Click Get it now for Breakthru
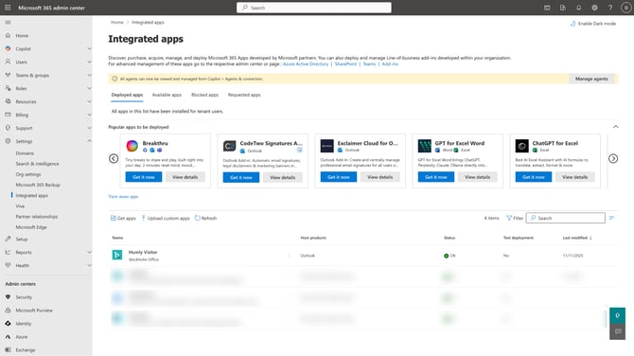634x356 pixels. tap(144, 177)
